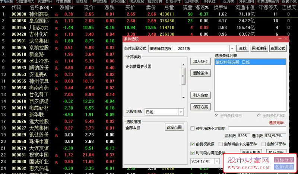This screenshot has height=174, width=298.
Task: Tick 剔除当前未交易品种 checkbox
Action: click(x=221, y=144)
